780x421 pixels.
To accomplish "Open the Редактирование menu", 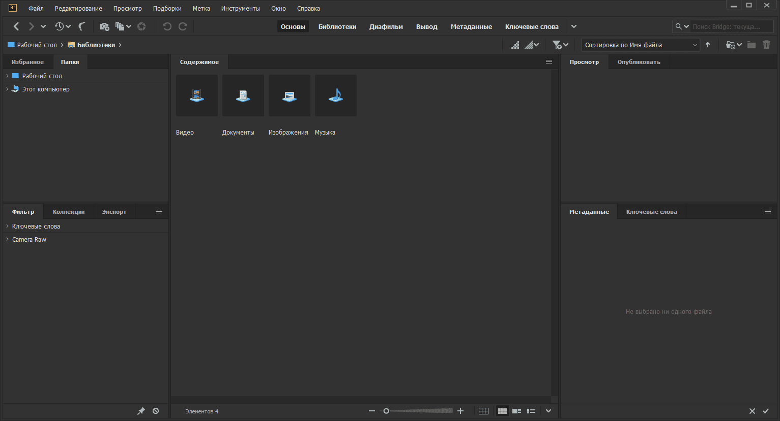I will 78,9.
